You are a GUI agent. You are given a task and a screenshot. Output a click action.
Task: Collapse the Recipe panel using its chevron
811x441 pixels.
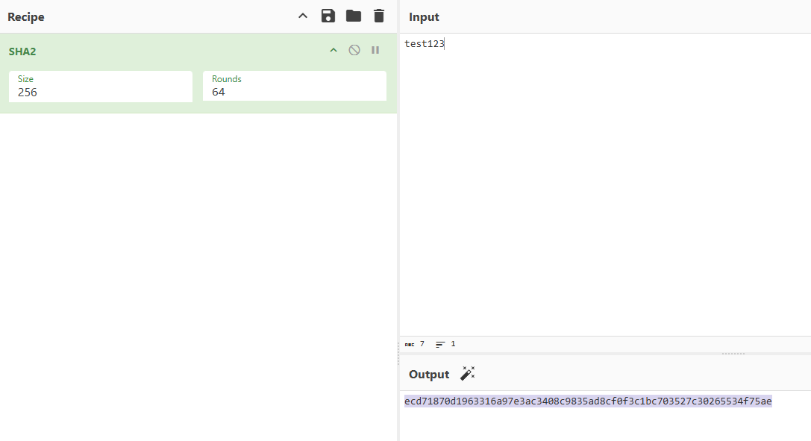pyautogui.click(x=302, y=15)
